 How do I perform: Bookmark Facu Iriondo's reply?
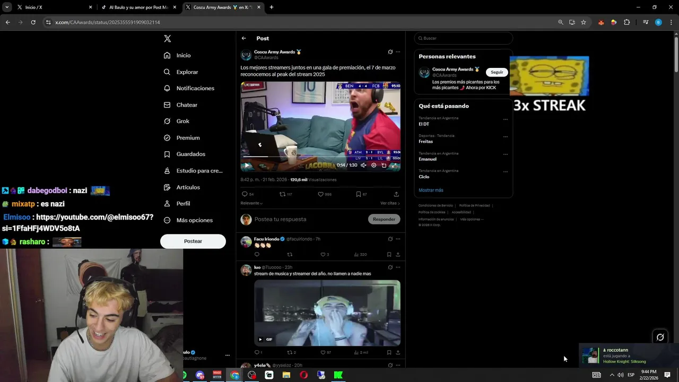(x=389, y=255)
